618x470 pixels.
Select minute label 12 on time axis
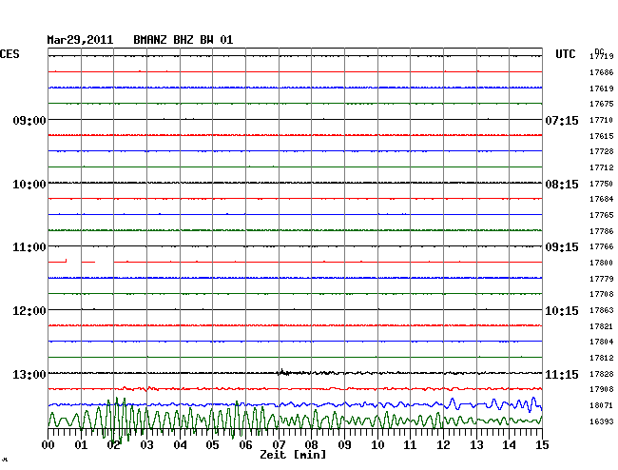tap(443, 445)
